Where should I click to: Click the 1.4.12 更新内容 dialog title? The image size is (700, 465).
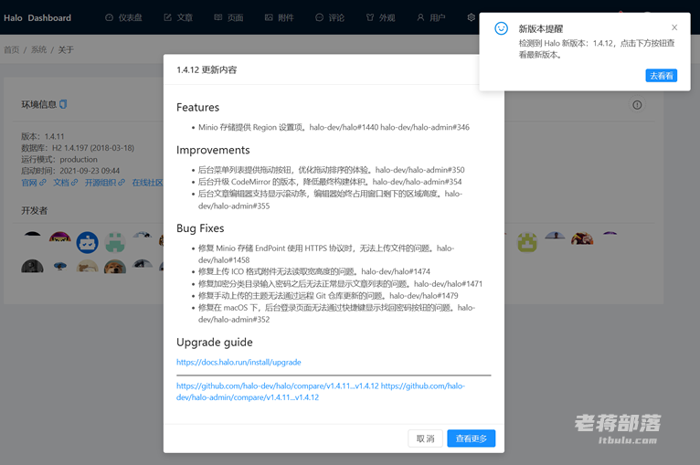207,69
